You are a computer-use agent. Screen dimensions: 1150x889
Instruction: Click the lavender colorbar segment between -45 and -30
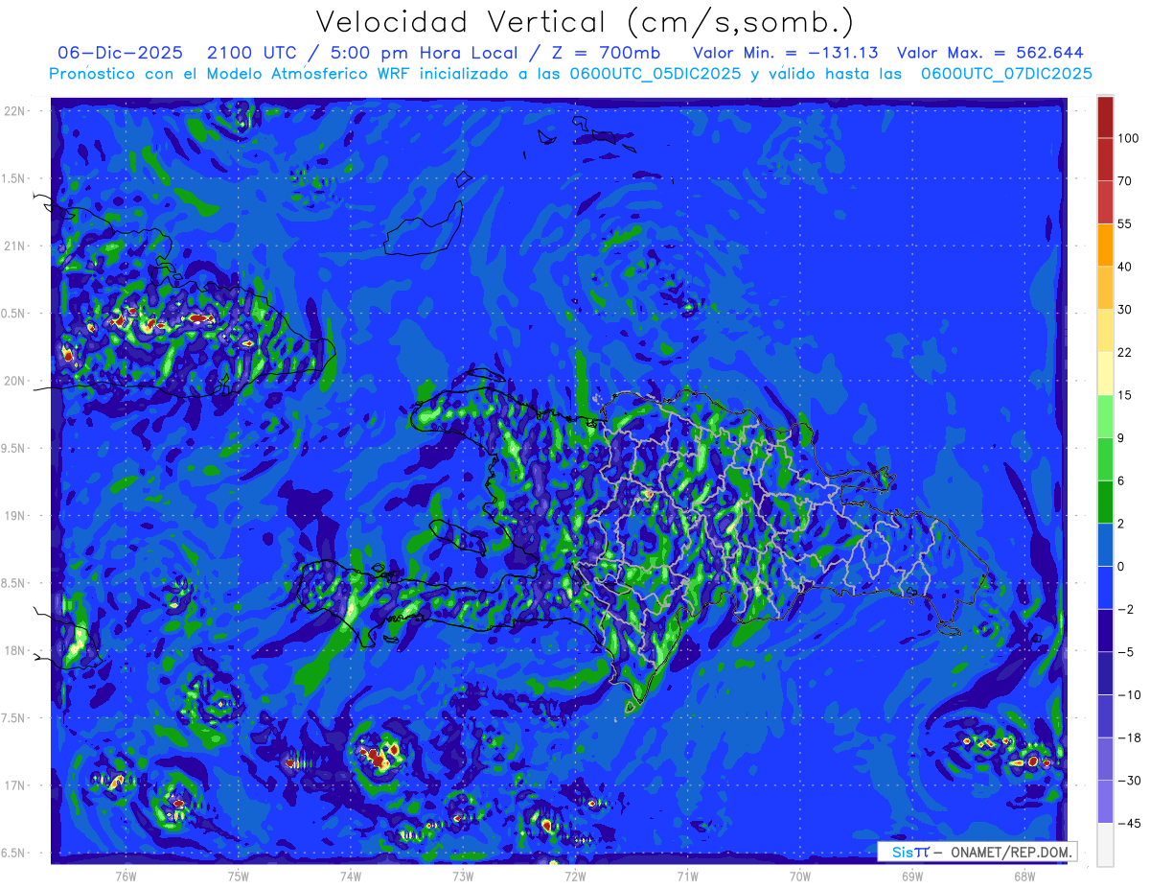pos(1105,802)
